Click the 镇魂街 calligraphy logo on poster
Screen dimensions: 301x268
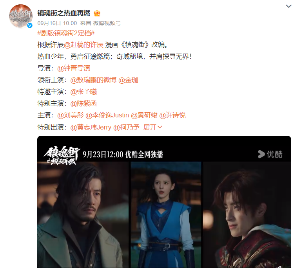pyautogui.click(x=61, y=155)
